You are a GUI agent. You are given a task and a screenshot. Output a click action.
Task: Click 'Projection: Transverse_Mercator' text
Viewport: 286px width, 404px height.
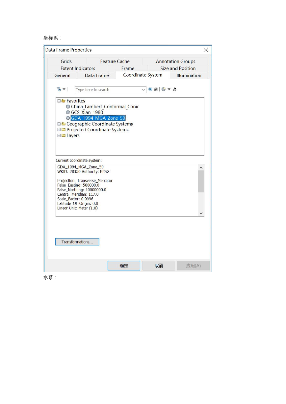point(85,181)
